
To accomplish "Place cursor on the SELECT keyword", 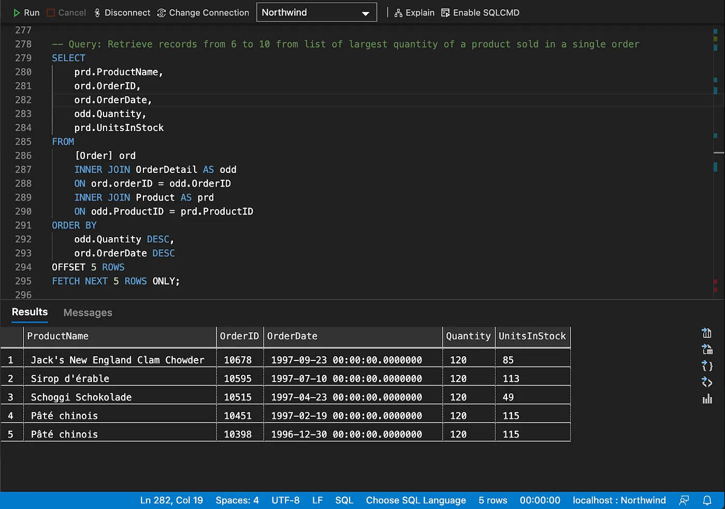I will [68, 58].
